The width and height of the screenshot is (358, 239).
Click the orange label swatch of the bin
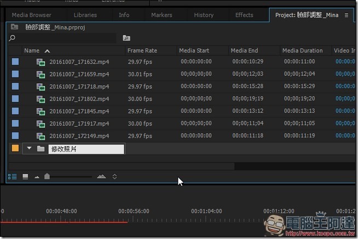coord(15,148)
